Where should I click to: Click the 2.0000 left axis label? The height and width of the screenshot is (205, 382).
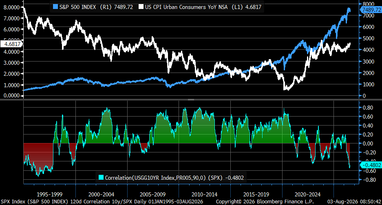pyautogui.click(x=11, y=74)
